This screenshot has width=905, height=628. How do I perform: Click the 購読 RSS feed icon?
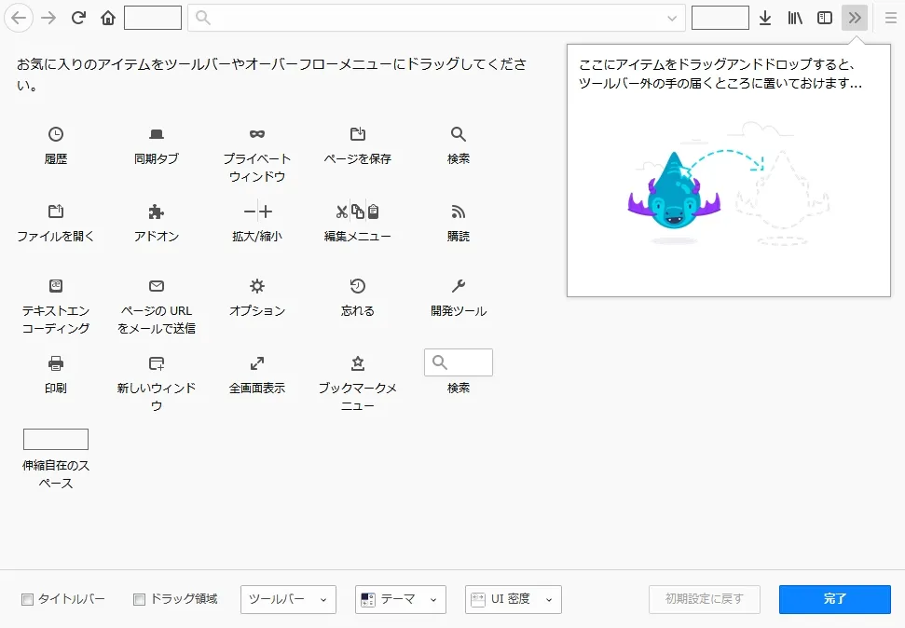point(459,212)
